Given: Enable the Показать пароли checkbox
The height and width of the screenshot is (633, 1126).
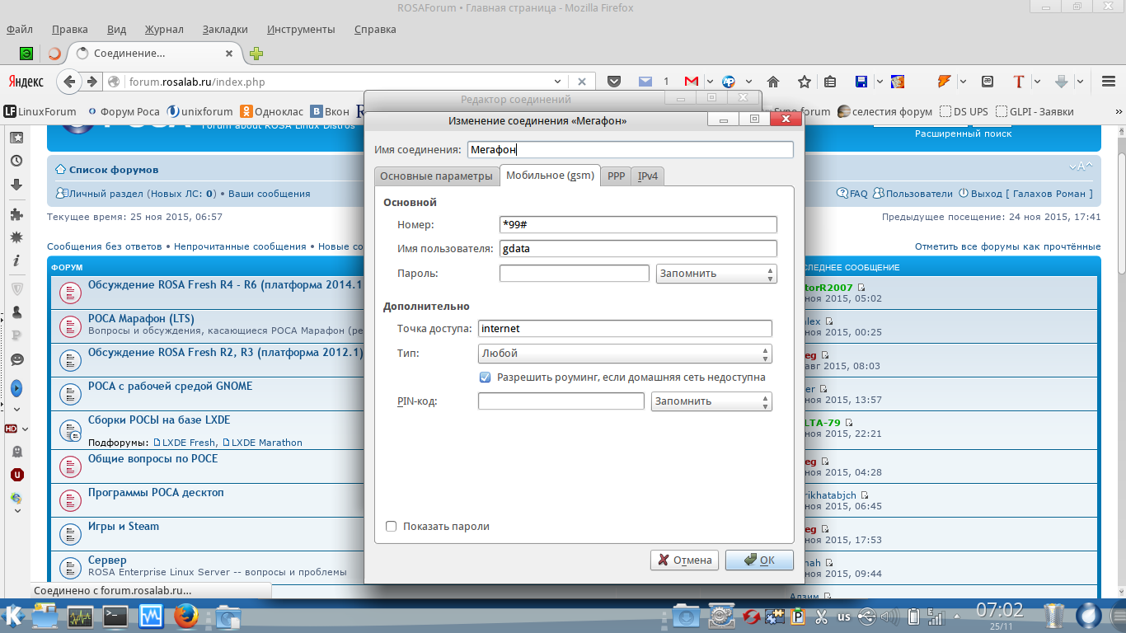Looking at the screenshot, I should point(392,526).
